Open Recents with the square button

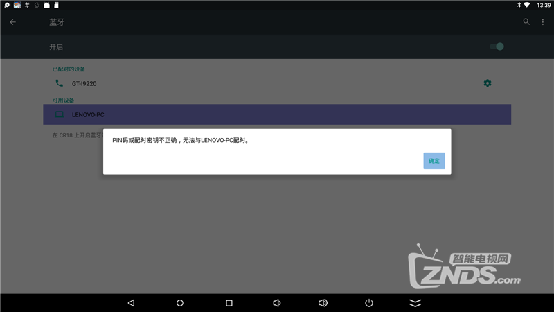click(229, 303)
